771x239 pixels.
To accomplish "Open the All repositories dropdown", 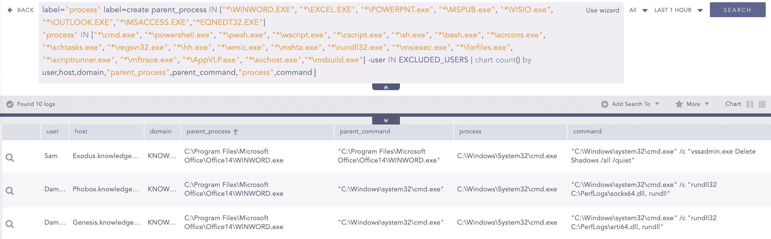I will tap(638, 10).
